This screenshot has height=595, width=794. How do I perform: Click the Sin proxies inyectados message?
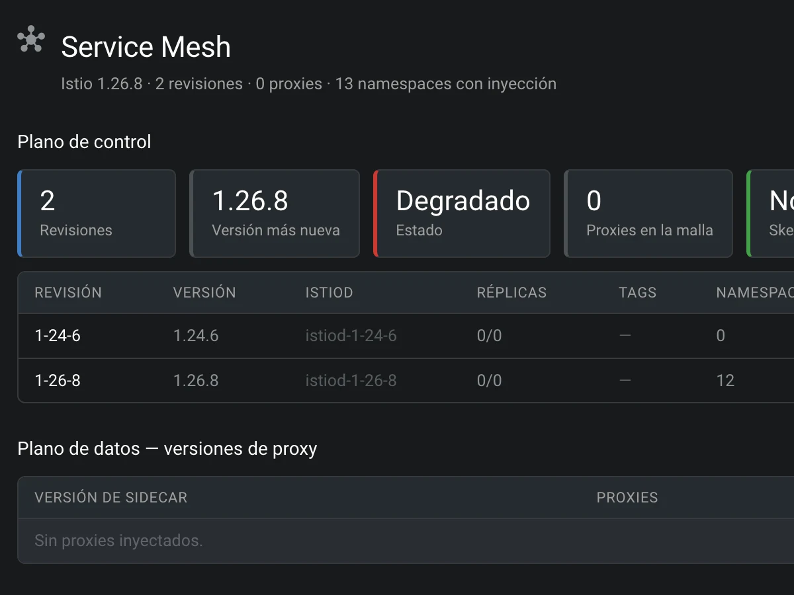pyautogui.click(x=118, y=541)
